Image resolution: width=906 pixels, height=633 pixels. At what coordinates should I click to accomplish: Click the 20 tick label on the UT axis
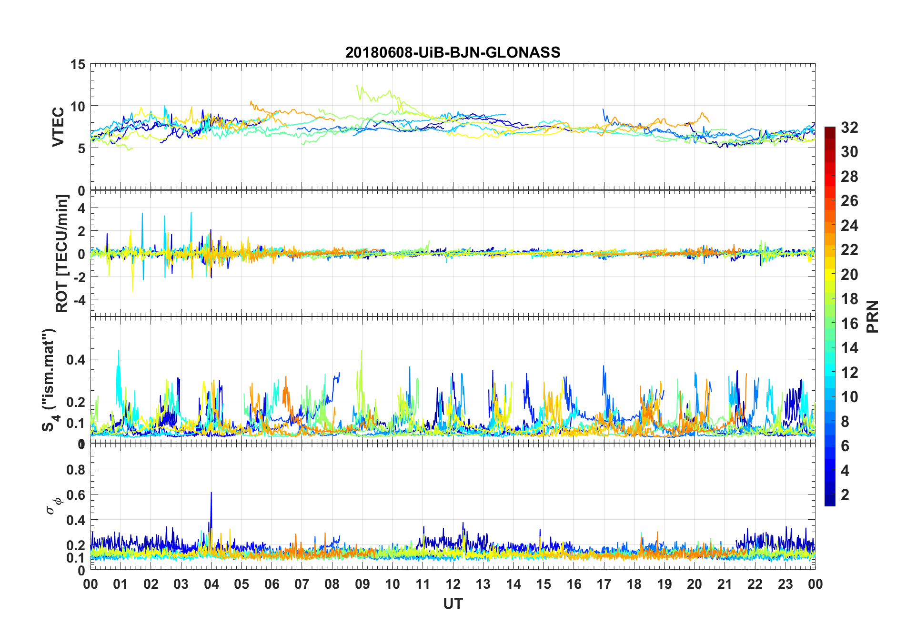pos(695,584)
